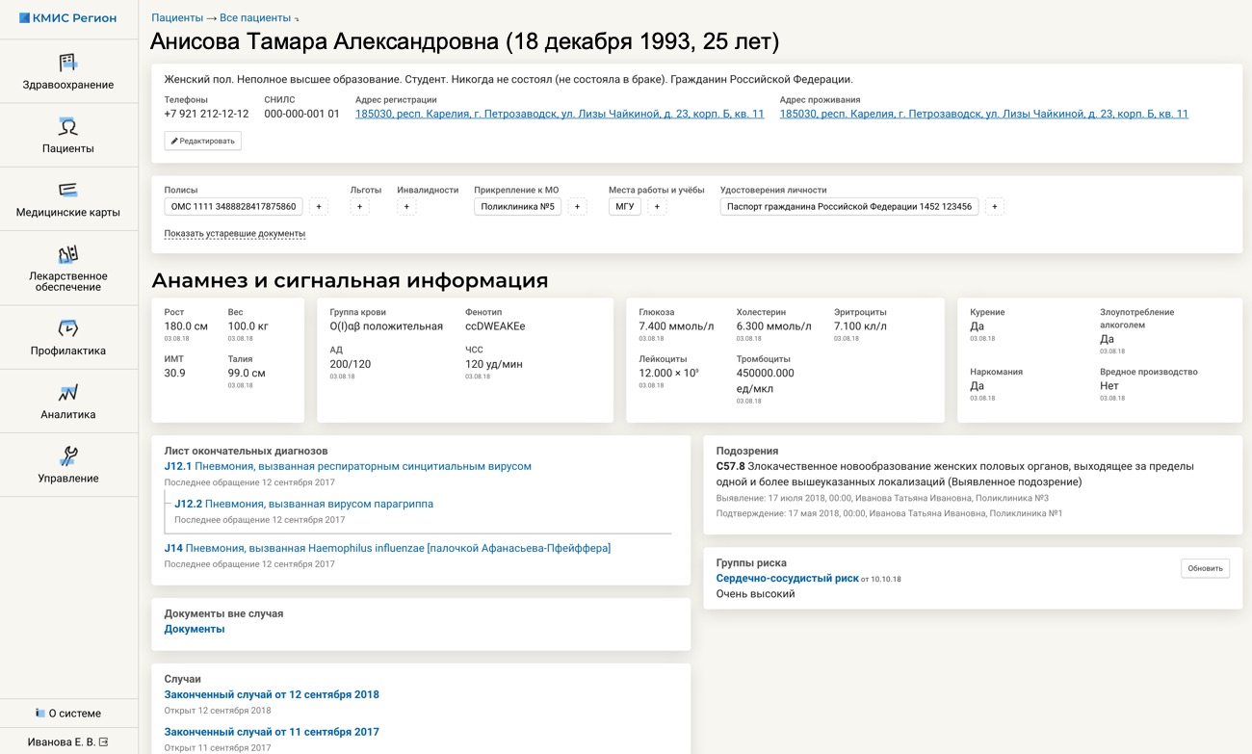This screenshot has width=1252, height=754.
Task: Click the logout icon beside Иванова Е. В.
Action: (x=103, y=742)
